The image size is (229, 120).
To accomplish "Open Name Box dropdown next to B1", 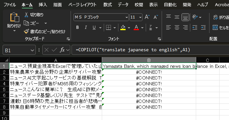I will 32,50.
